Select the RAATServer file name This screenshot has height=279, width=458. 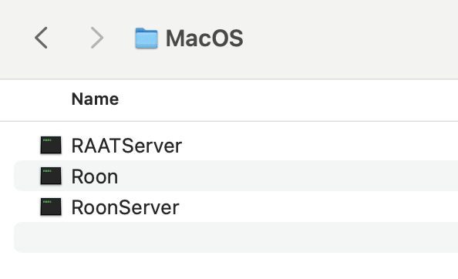(126, 146)
